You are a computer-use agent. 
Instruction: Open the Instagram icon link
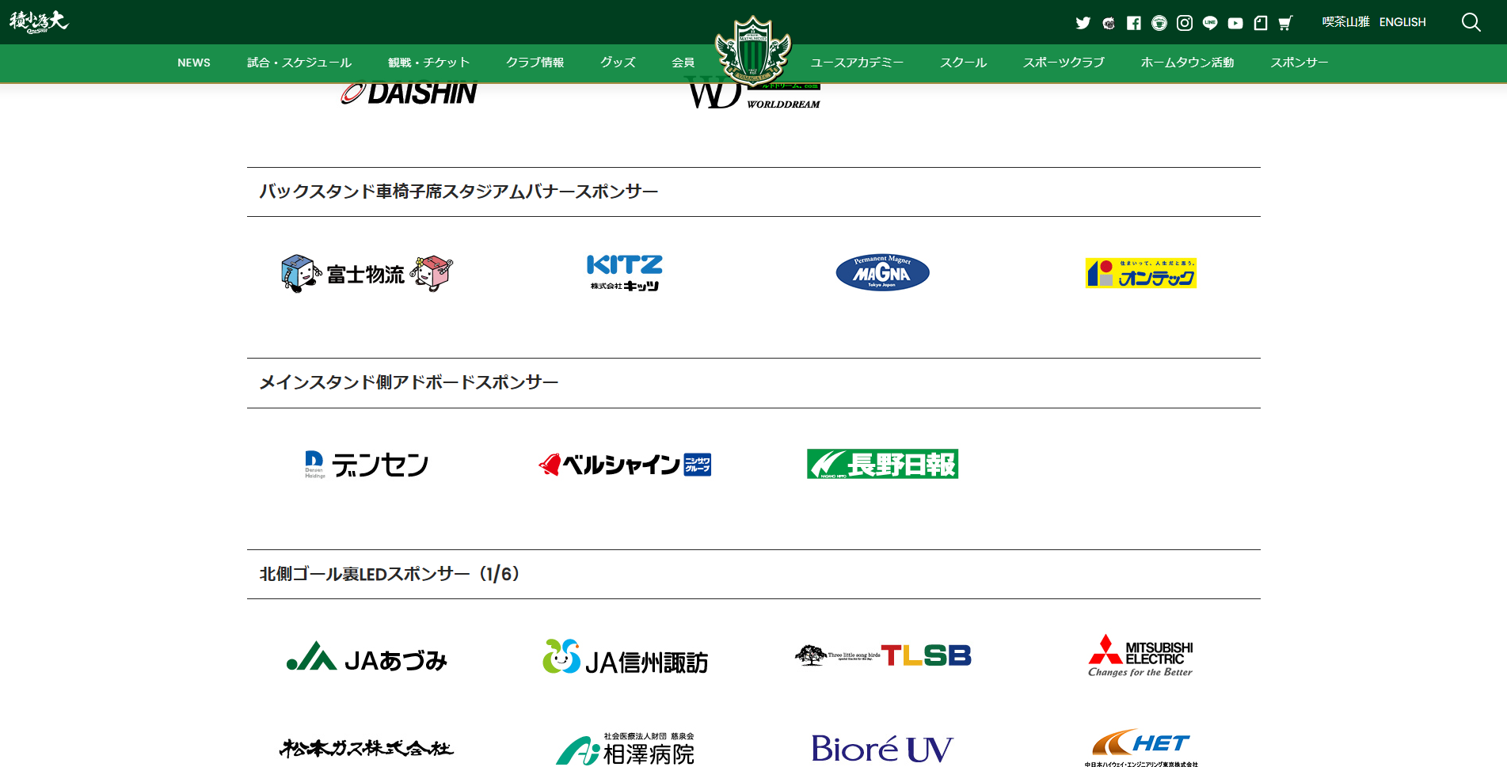1185,23
